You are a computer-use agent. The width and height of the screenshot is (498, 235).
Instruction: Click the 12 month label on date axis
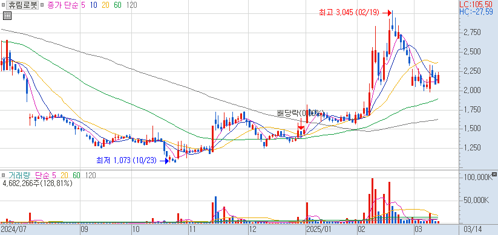pyautogui.click(x=252, y=230)
